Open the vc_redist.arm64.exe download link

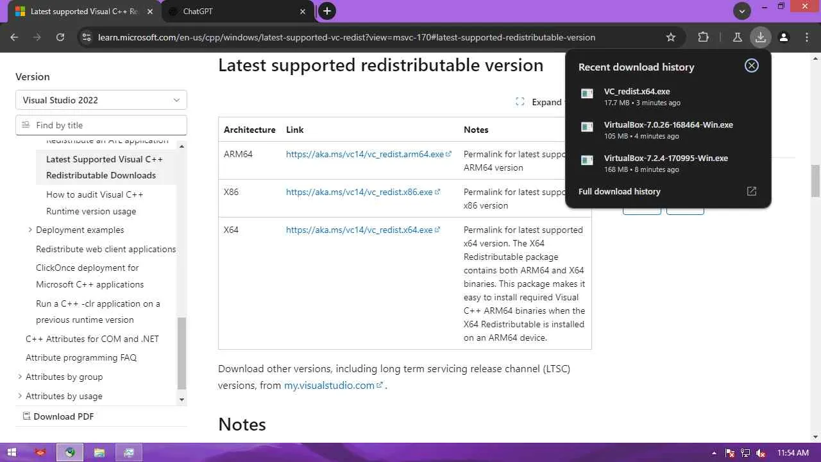click(369, 154)
